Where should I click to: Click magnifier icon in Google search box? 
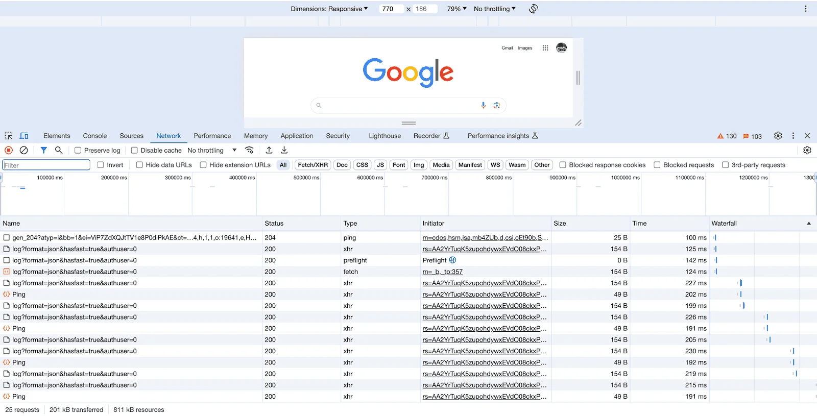pyautogui.click(x=319, y=106)
